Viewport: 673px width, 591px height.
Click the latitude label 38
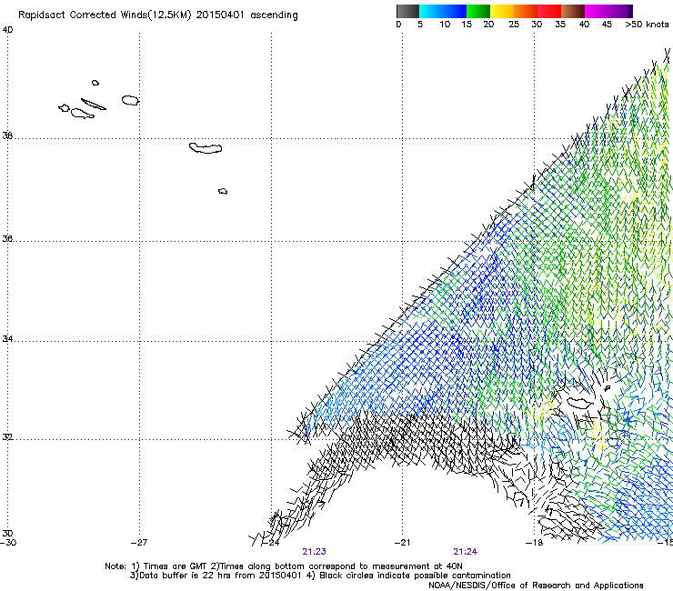tap(7, 135)
